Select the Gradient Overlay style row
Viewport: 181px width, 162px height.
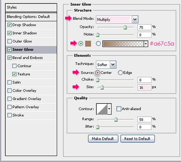[x=31, y=99]
